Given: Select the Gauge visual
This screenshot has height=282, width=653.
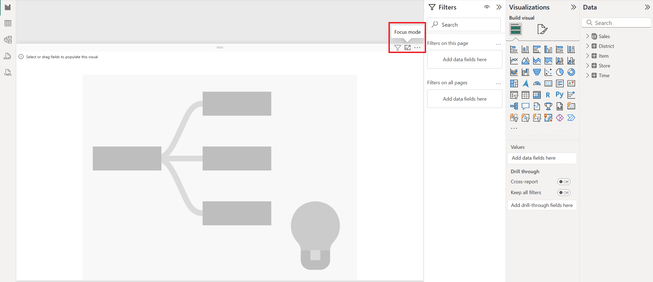Looking at the screenshot, I should [x=537, y=83].
